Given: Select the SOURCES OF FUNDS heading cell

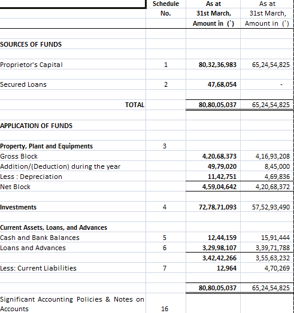Looking at the screenshot, I should click(72, 44).
